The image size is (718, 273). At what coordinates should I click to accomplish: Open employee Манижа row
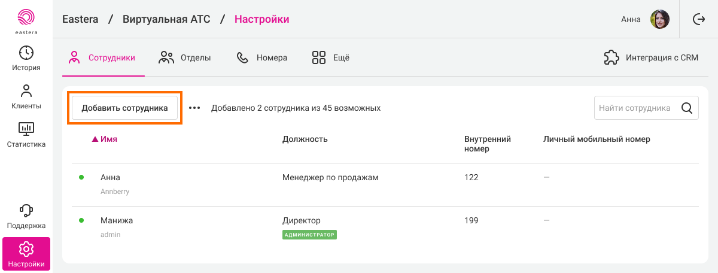(x=117, y=221)
